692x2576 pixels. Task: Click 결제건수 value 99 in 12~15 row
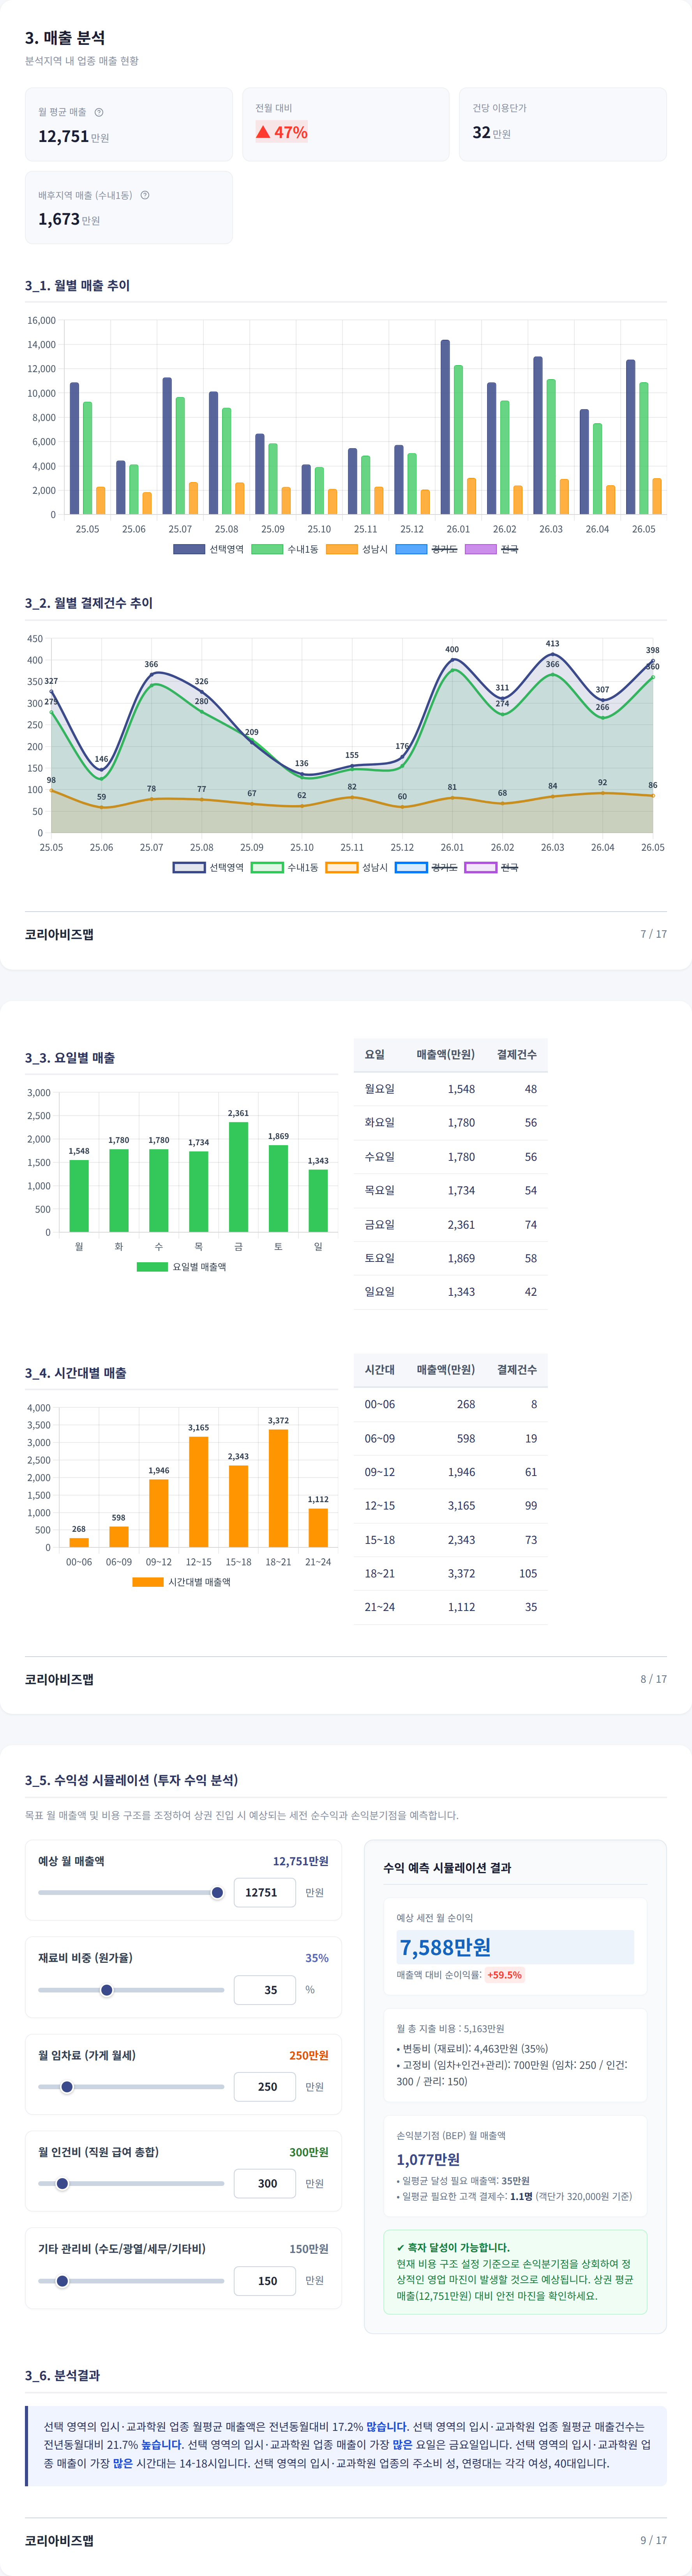point(530,1506)
